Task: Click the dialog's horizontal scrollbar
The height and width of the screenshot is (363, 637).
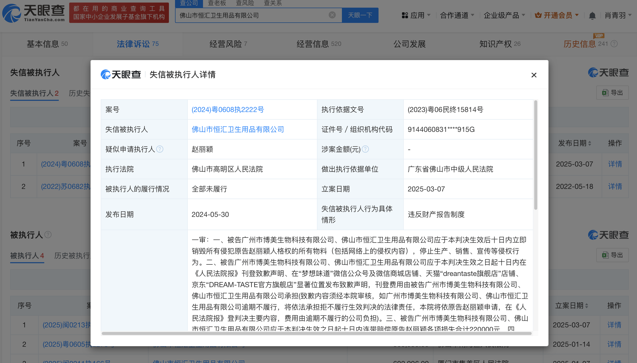Action: (x=316, y=333)
